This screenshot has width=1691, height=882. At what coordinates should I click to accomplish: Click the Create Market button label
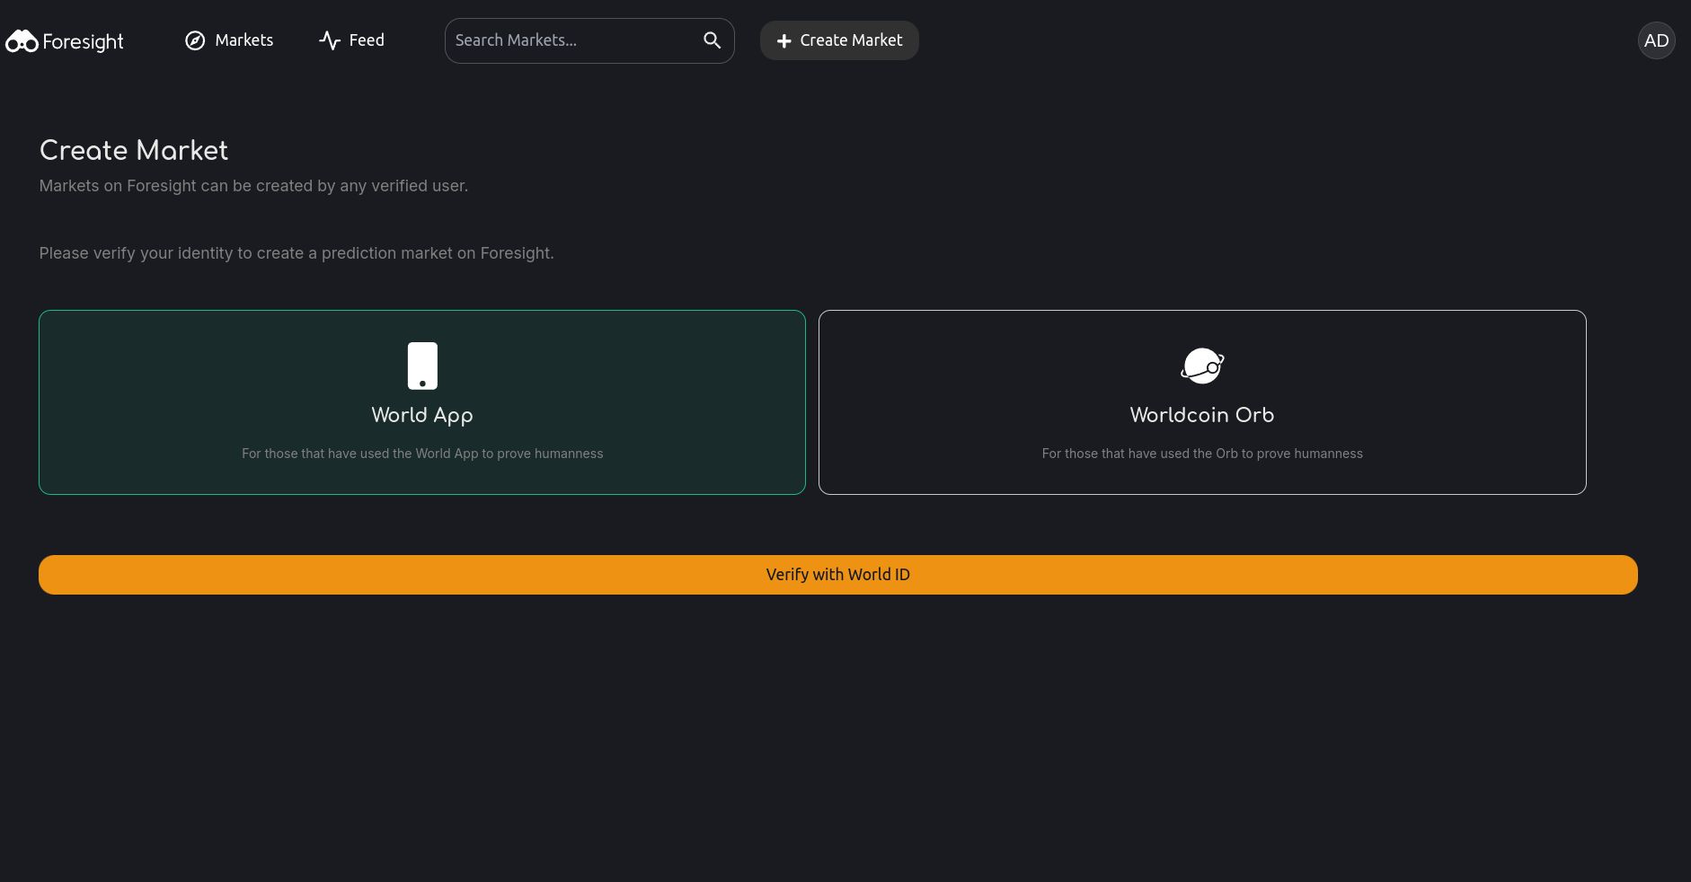click(851, 40)
